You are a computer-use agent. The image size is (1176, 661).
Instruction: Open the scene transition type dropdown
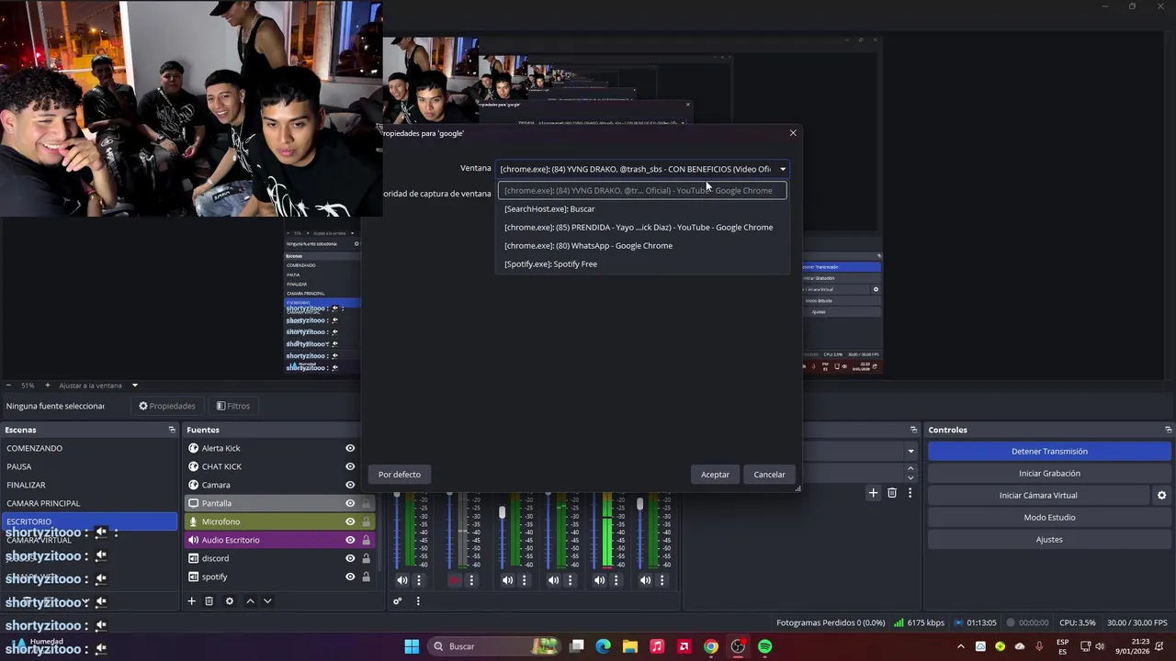tap(910, 451)
